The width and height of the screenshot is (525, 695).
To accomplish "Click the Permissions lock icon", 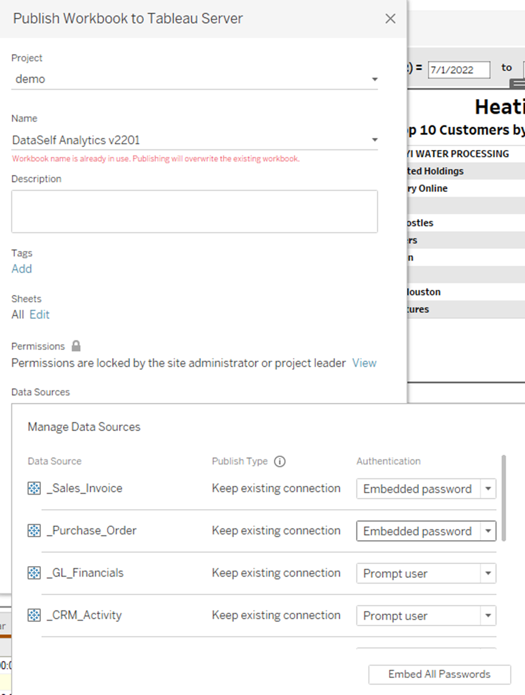I will 76,345.
